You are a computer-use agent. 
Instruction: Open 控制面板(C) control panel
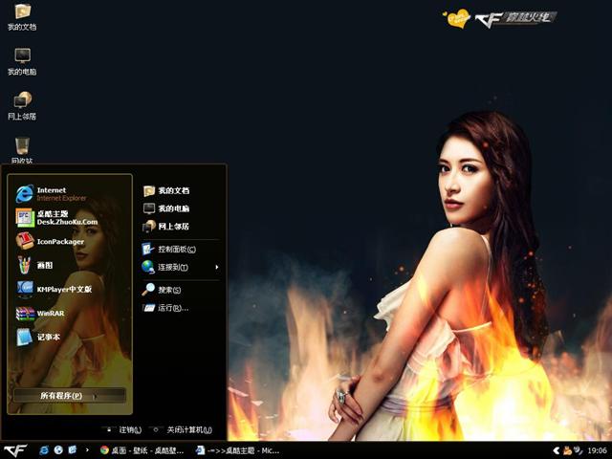[169, 249]
